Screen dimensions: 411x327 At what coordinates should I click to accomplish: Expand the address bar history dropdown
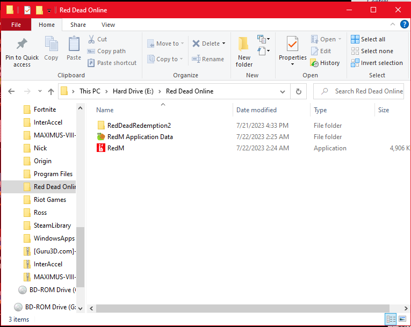click(x=283, y=91)
